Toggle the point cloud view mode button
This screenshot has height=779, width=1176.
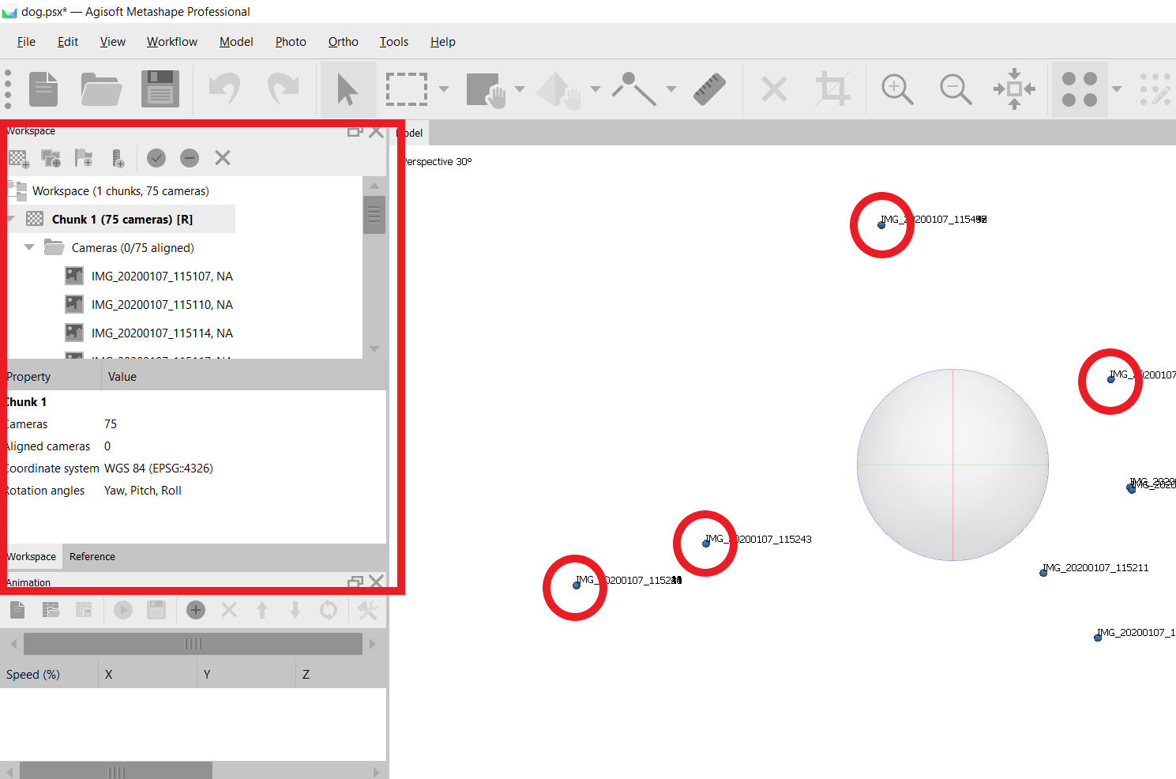click(x=1080, y=89)
